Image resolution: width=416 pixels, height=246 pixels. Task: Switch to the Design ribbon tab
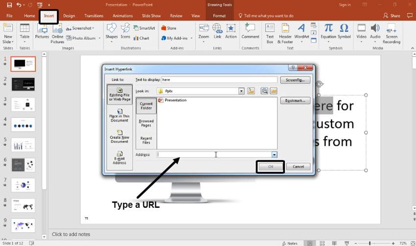pyautogui.click(x=69, y=16)
